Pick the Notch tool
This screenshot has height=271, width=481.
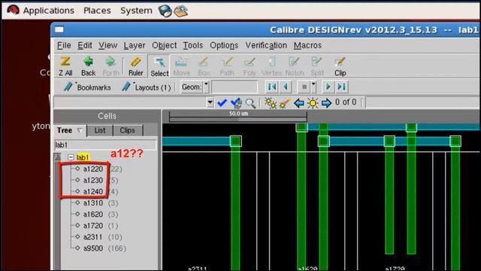coord(294,66)
